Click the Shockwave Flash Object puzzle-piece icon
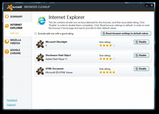This screenshot has height=114, width=159. (x=40, y=57)
